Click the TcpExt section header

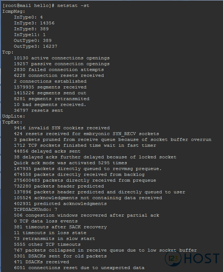(x=12, y=122)
